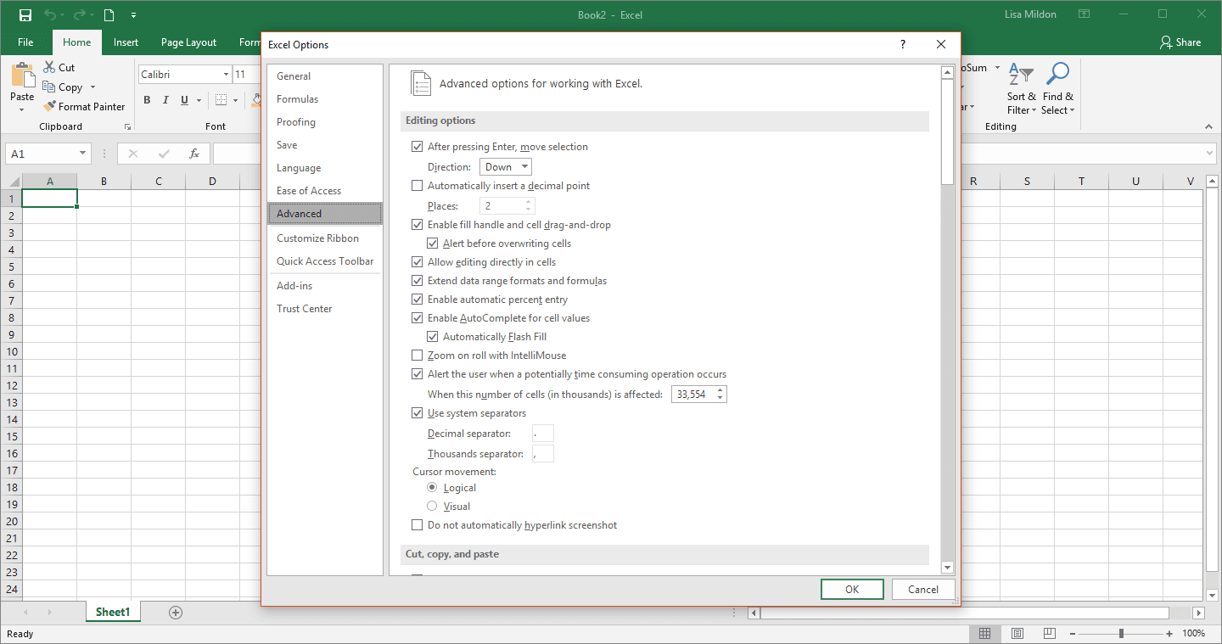Switch to Page Break Preview icon
This screenshot has height=644, width=1222.
[x=1050, y=634]
